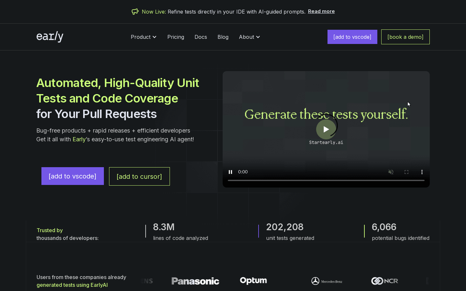The width and height of the screenshot is (466, 291).
Task: Go to the Pricing page
Action: 176,37
